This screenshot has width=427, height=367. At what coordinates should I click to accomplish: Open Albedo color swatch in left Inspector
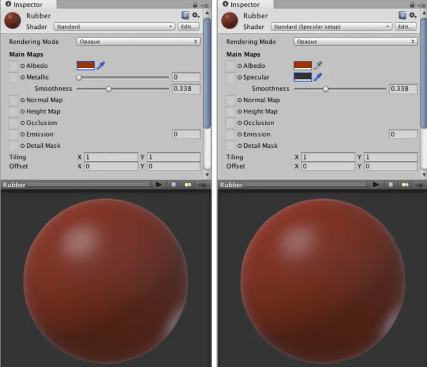coord(86,66)
